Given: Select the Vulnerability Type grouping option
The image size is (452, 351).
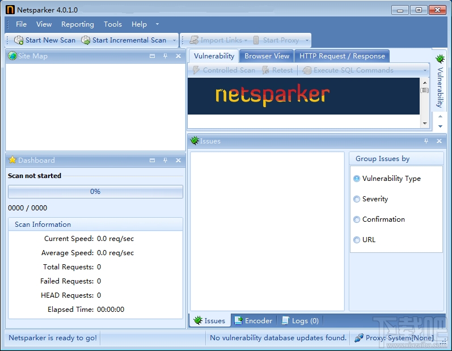Looking at the screenshot, I should click(x=387, y=179).
